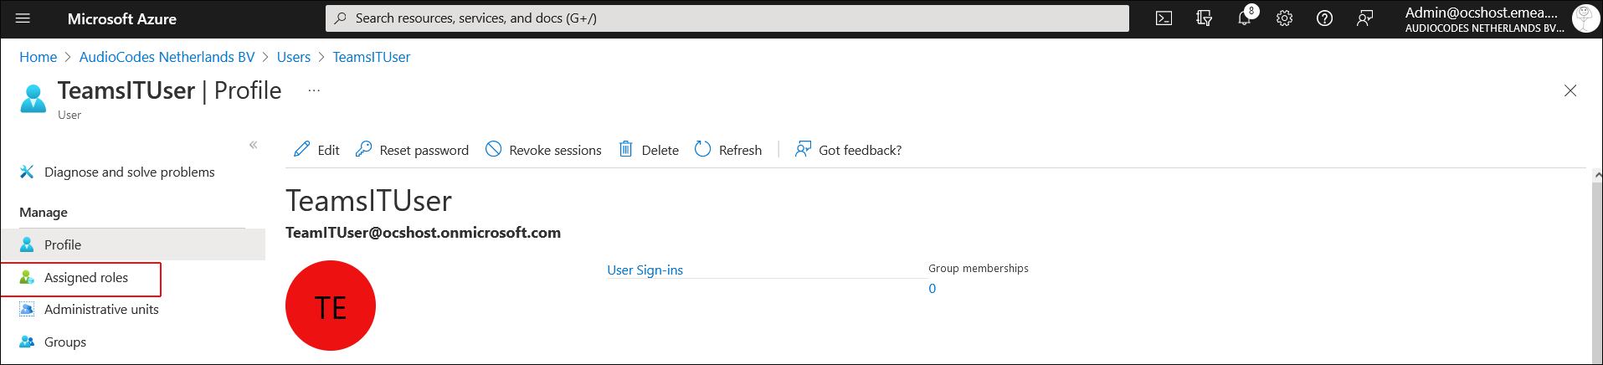Open the User Sign-ins link
This screenshot has width=1603, height=365.
tap(645, 270)
